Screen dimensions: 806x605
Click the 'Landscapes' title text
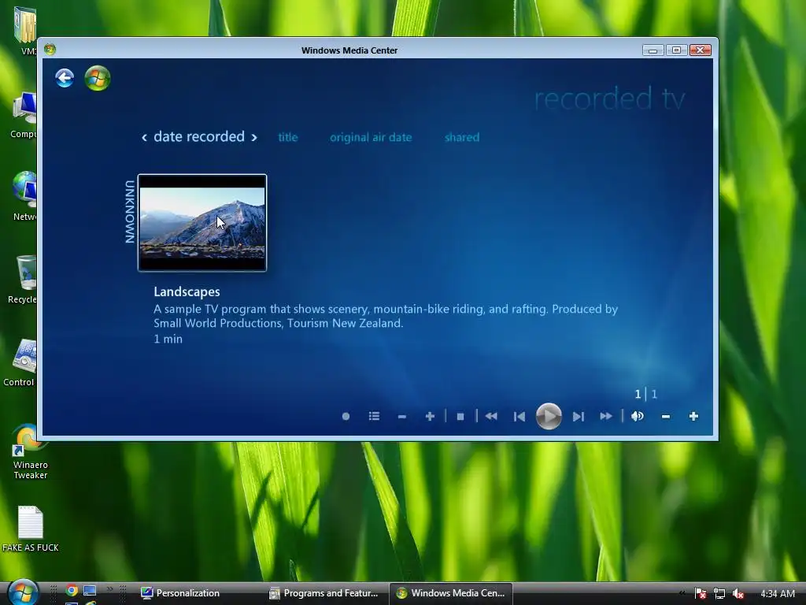click(187, 291)
